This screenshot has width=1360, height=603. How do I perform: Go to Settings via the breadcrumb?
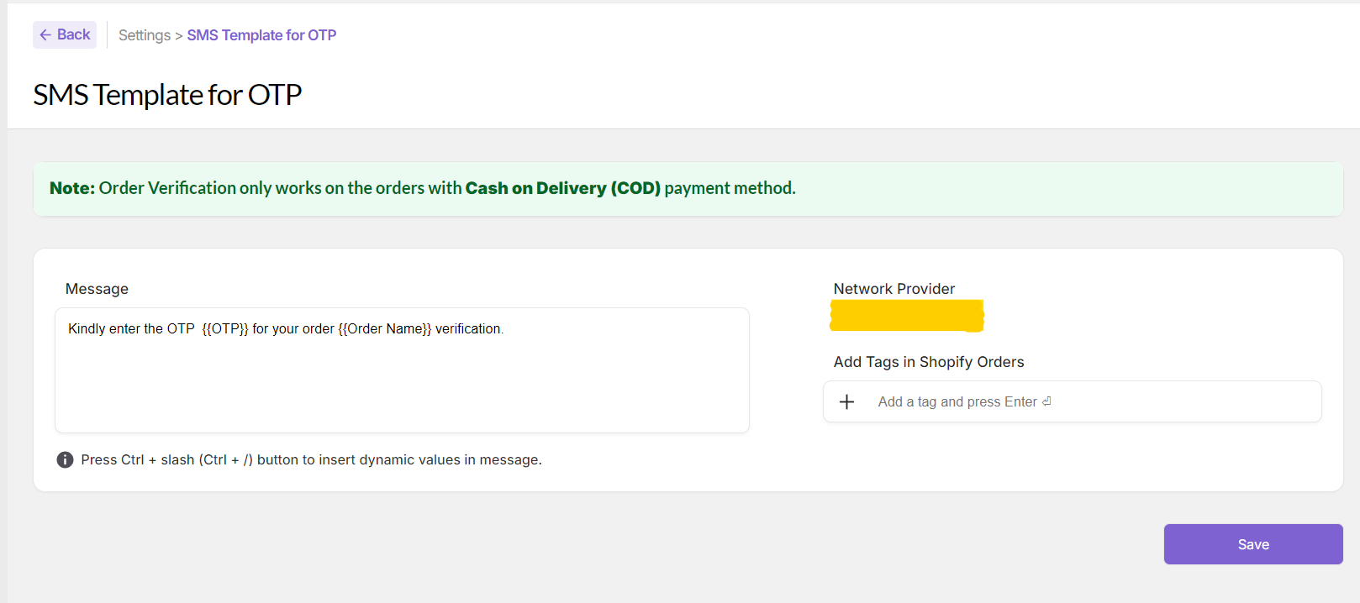[145, 35]
